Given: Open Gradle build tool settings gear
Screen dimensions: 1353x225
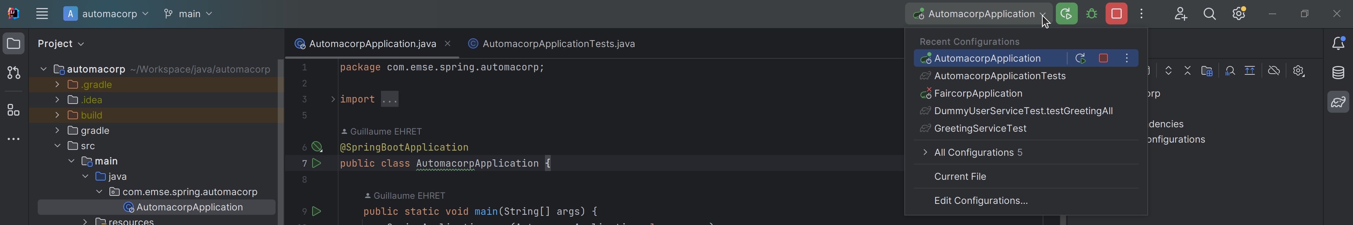Looking at the screenshot, I should tap(1298, 71).
